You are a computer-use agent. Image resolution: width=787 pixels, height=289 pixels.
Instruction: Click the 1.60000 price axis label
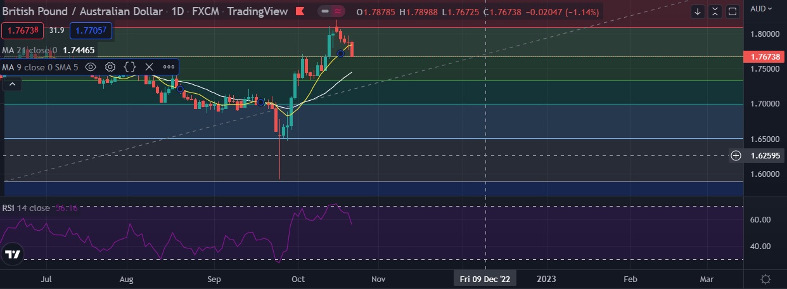(x=764, y=174)
